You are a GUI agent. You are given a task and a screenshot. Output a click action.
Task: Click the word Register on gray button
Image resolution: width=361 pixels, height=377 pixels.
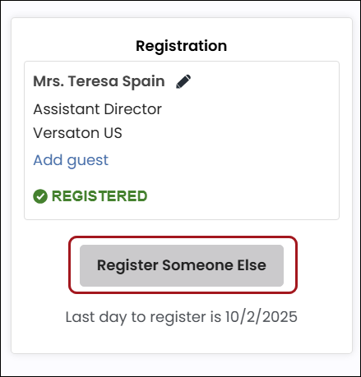coord(127,266)
